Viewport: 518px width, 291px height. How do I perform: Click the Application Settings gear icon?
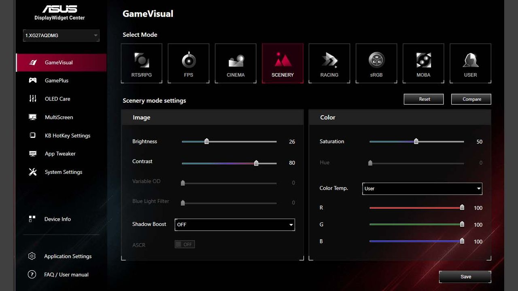32,256
